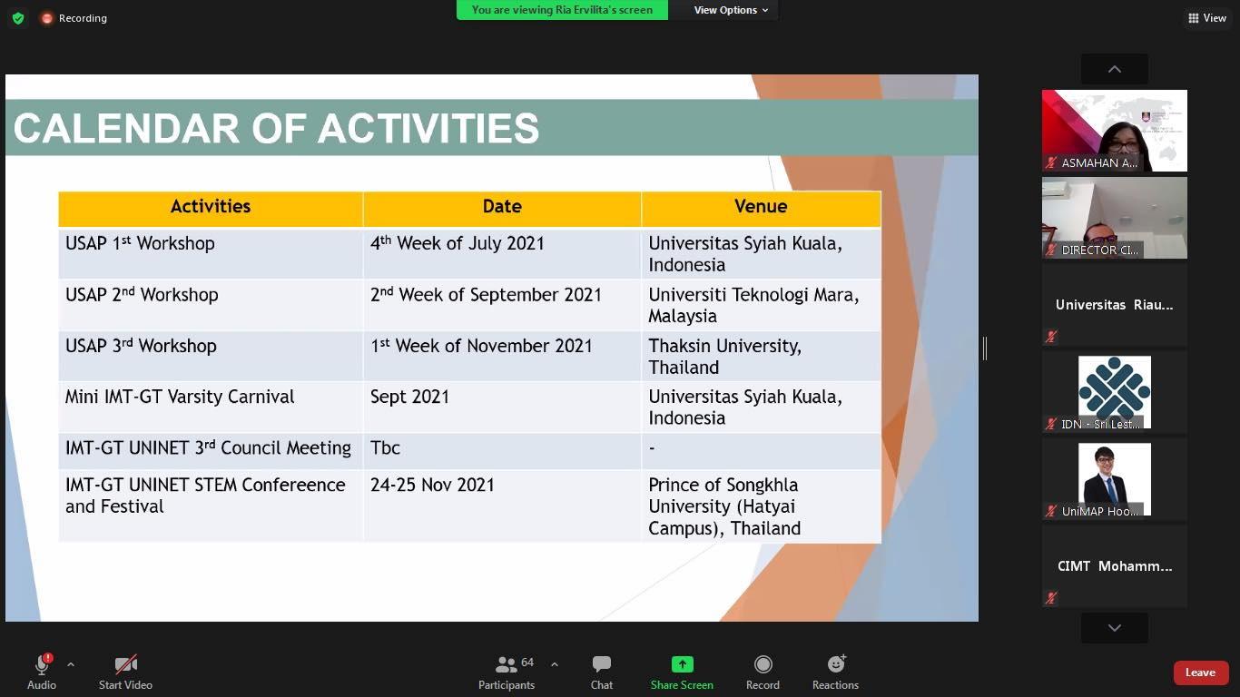Viewport: 1240px width, 697px height.
Task: Click the muted mic icon on Universitas Riau tile
Action: click(x=1051, y=337)
